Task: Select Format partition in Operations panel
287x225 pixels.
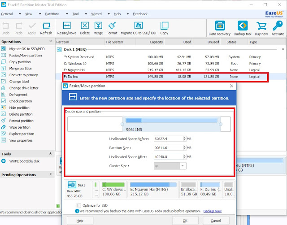Action: pos(21,121)
